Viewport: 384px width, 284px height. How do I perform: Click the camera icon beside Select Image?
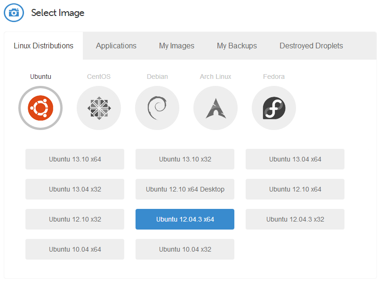pyautogui.click(x=14, y=13)
